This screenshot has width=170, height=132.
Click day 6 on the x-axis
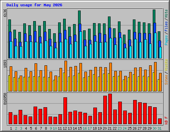[x=36, y=128]
